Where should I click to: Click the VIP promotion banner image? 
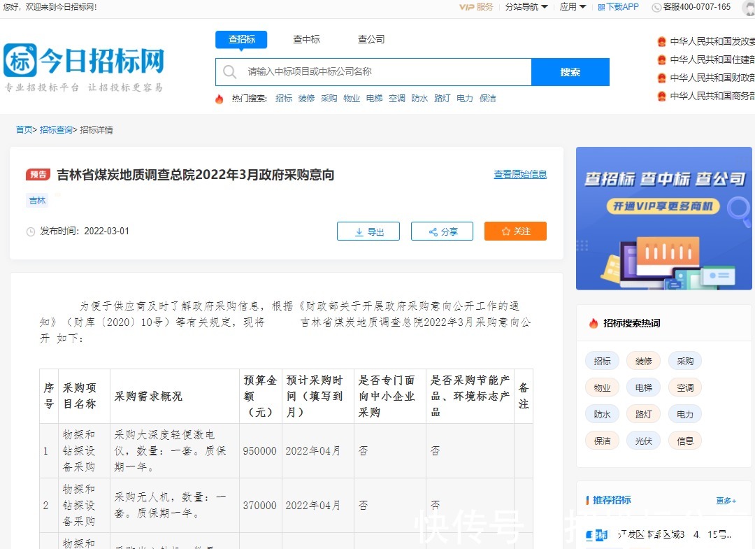(664, 219)
